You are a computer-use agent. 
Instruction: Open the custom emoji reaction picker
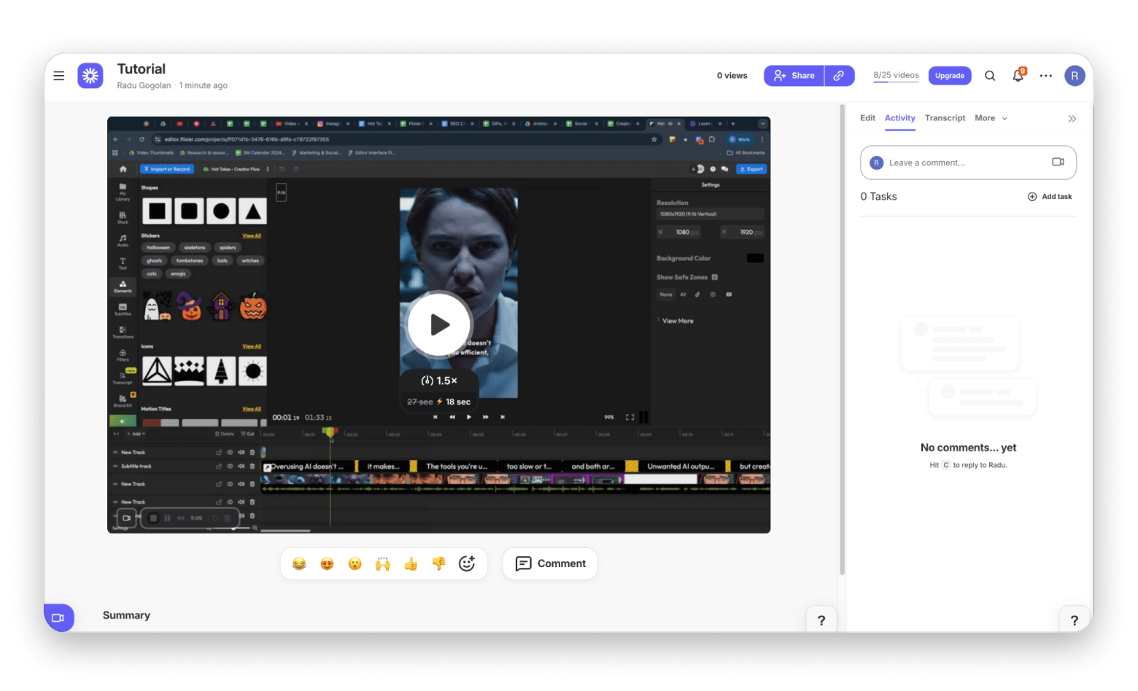(x=467, y=563)
